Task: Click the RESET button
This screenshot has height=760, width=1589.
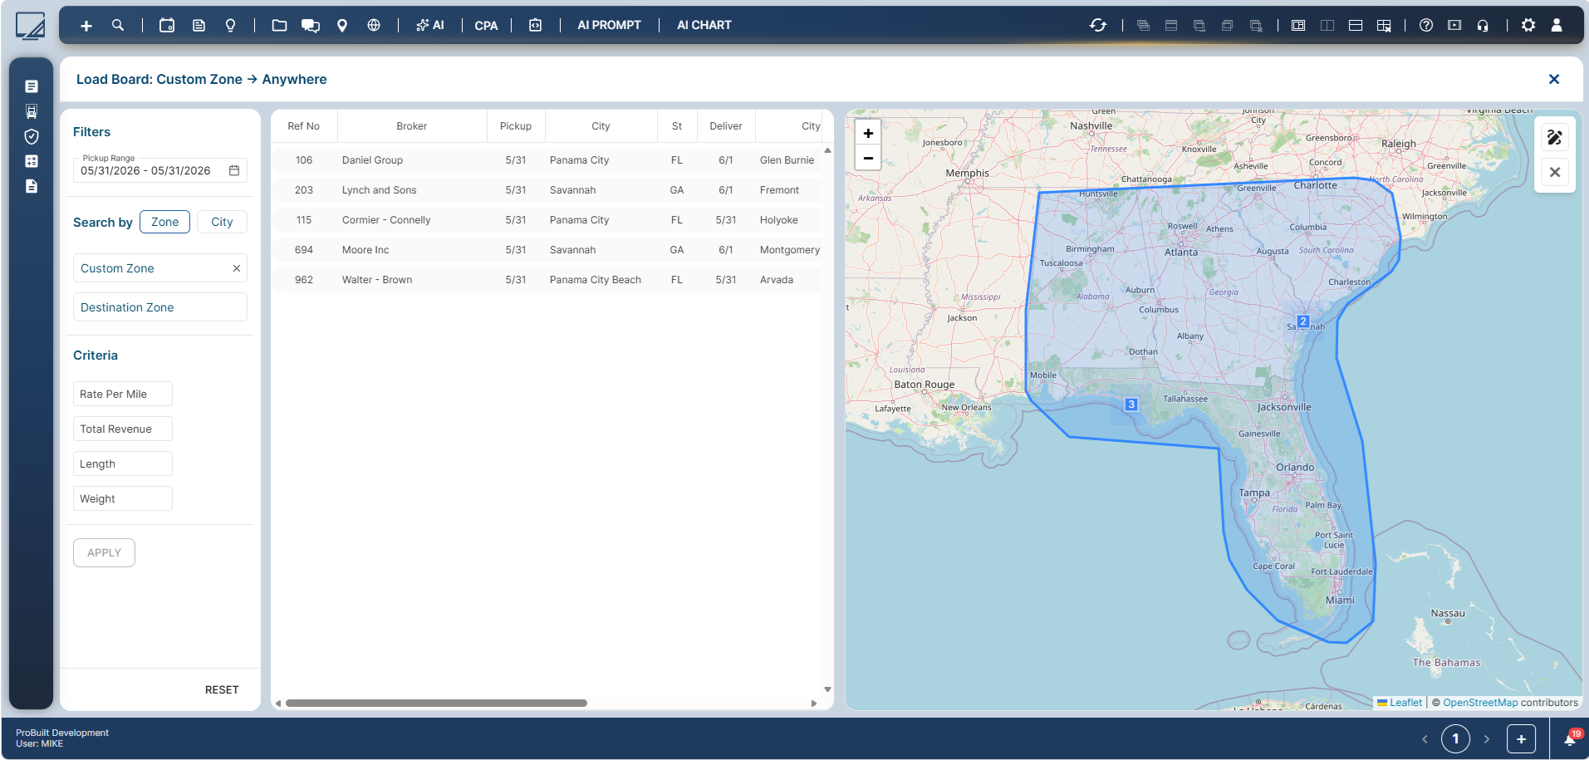Action: (x=222, y=690)
